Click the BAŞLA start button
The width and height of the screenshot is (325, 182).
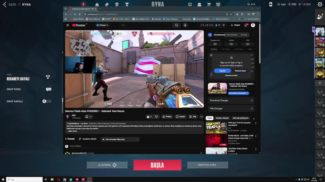[157, 165]
